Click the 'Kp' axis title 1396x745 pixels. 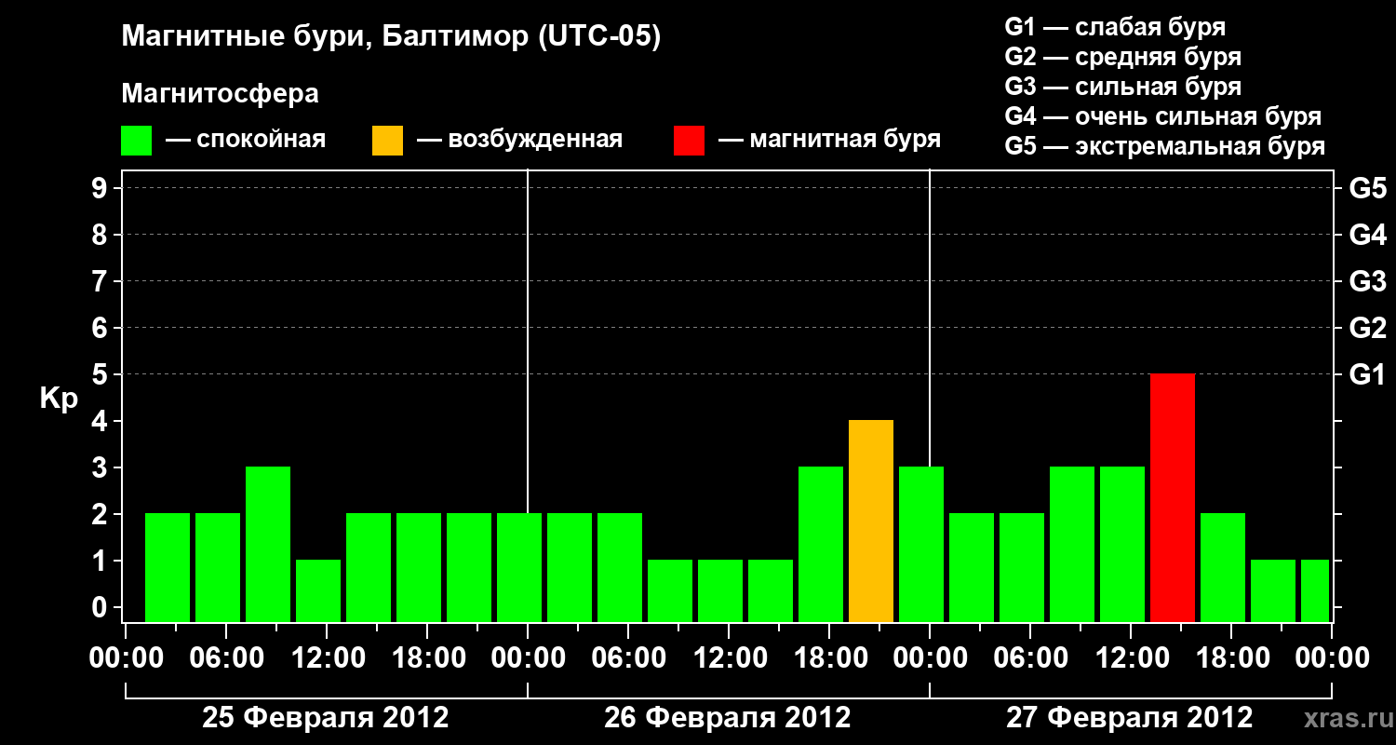click(x=59, y=399)
